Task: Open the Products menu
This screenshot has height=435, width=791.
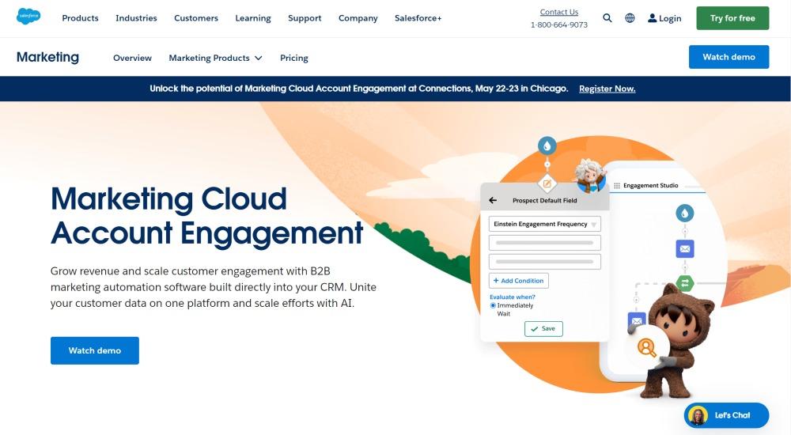Action: pos(80,18)
